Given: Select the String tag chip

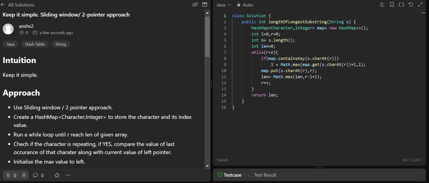Looking at the screenshot, I should 61,44.
